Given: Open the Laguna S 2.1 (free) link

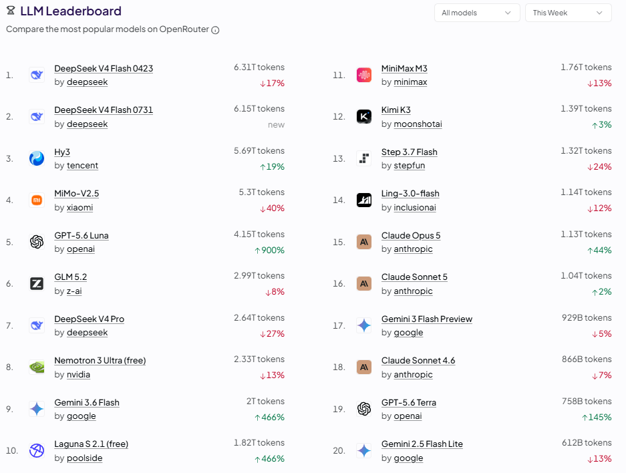Looking at the screenshot, I should coord(91,444).
